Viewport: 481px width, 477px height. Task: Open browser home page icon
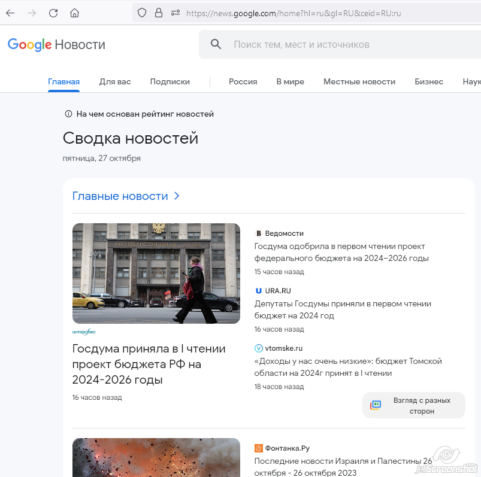tap(74, 13)
